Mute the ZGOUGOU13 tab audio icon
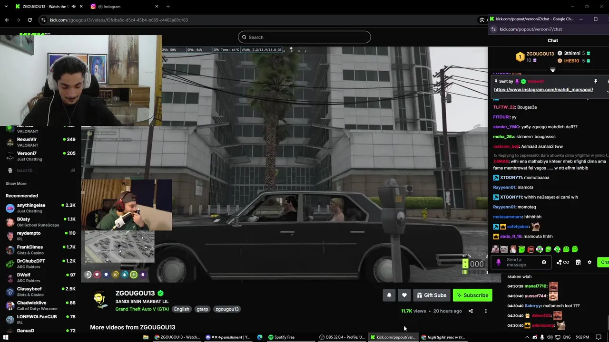609x342 pixels. pos(74,7)
